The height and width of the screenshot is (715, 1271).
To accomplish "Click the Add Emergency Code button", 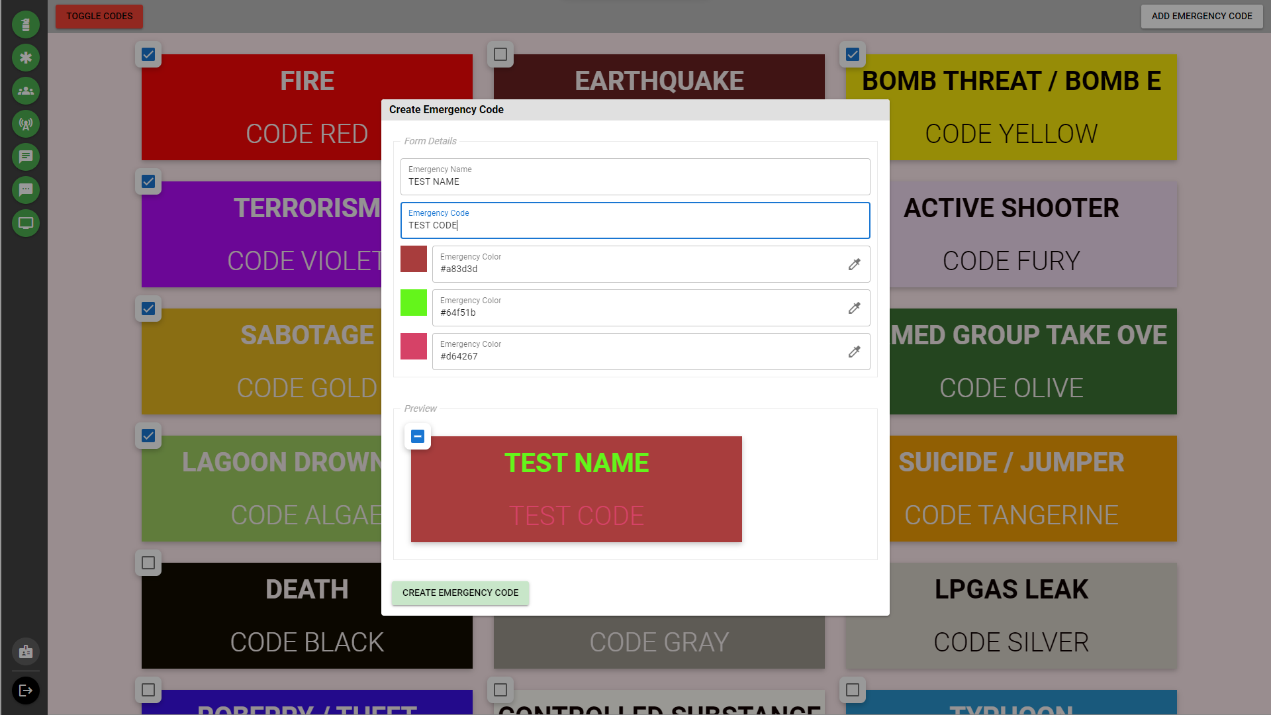I will click(x=1201, y=16).
